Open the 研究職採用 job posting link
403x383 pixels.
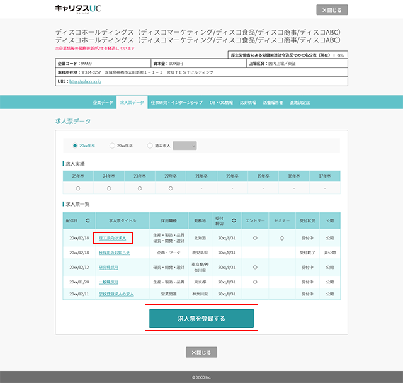(x=108, y=268)
